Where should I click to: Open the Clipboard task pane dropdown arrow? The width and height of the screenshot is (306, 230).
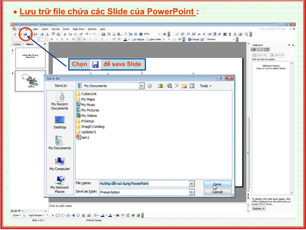tap(289, 45)
